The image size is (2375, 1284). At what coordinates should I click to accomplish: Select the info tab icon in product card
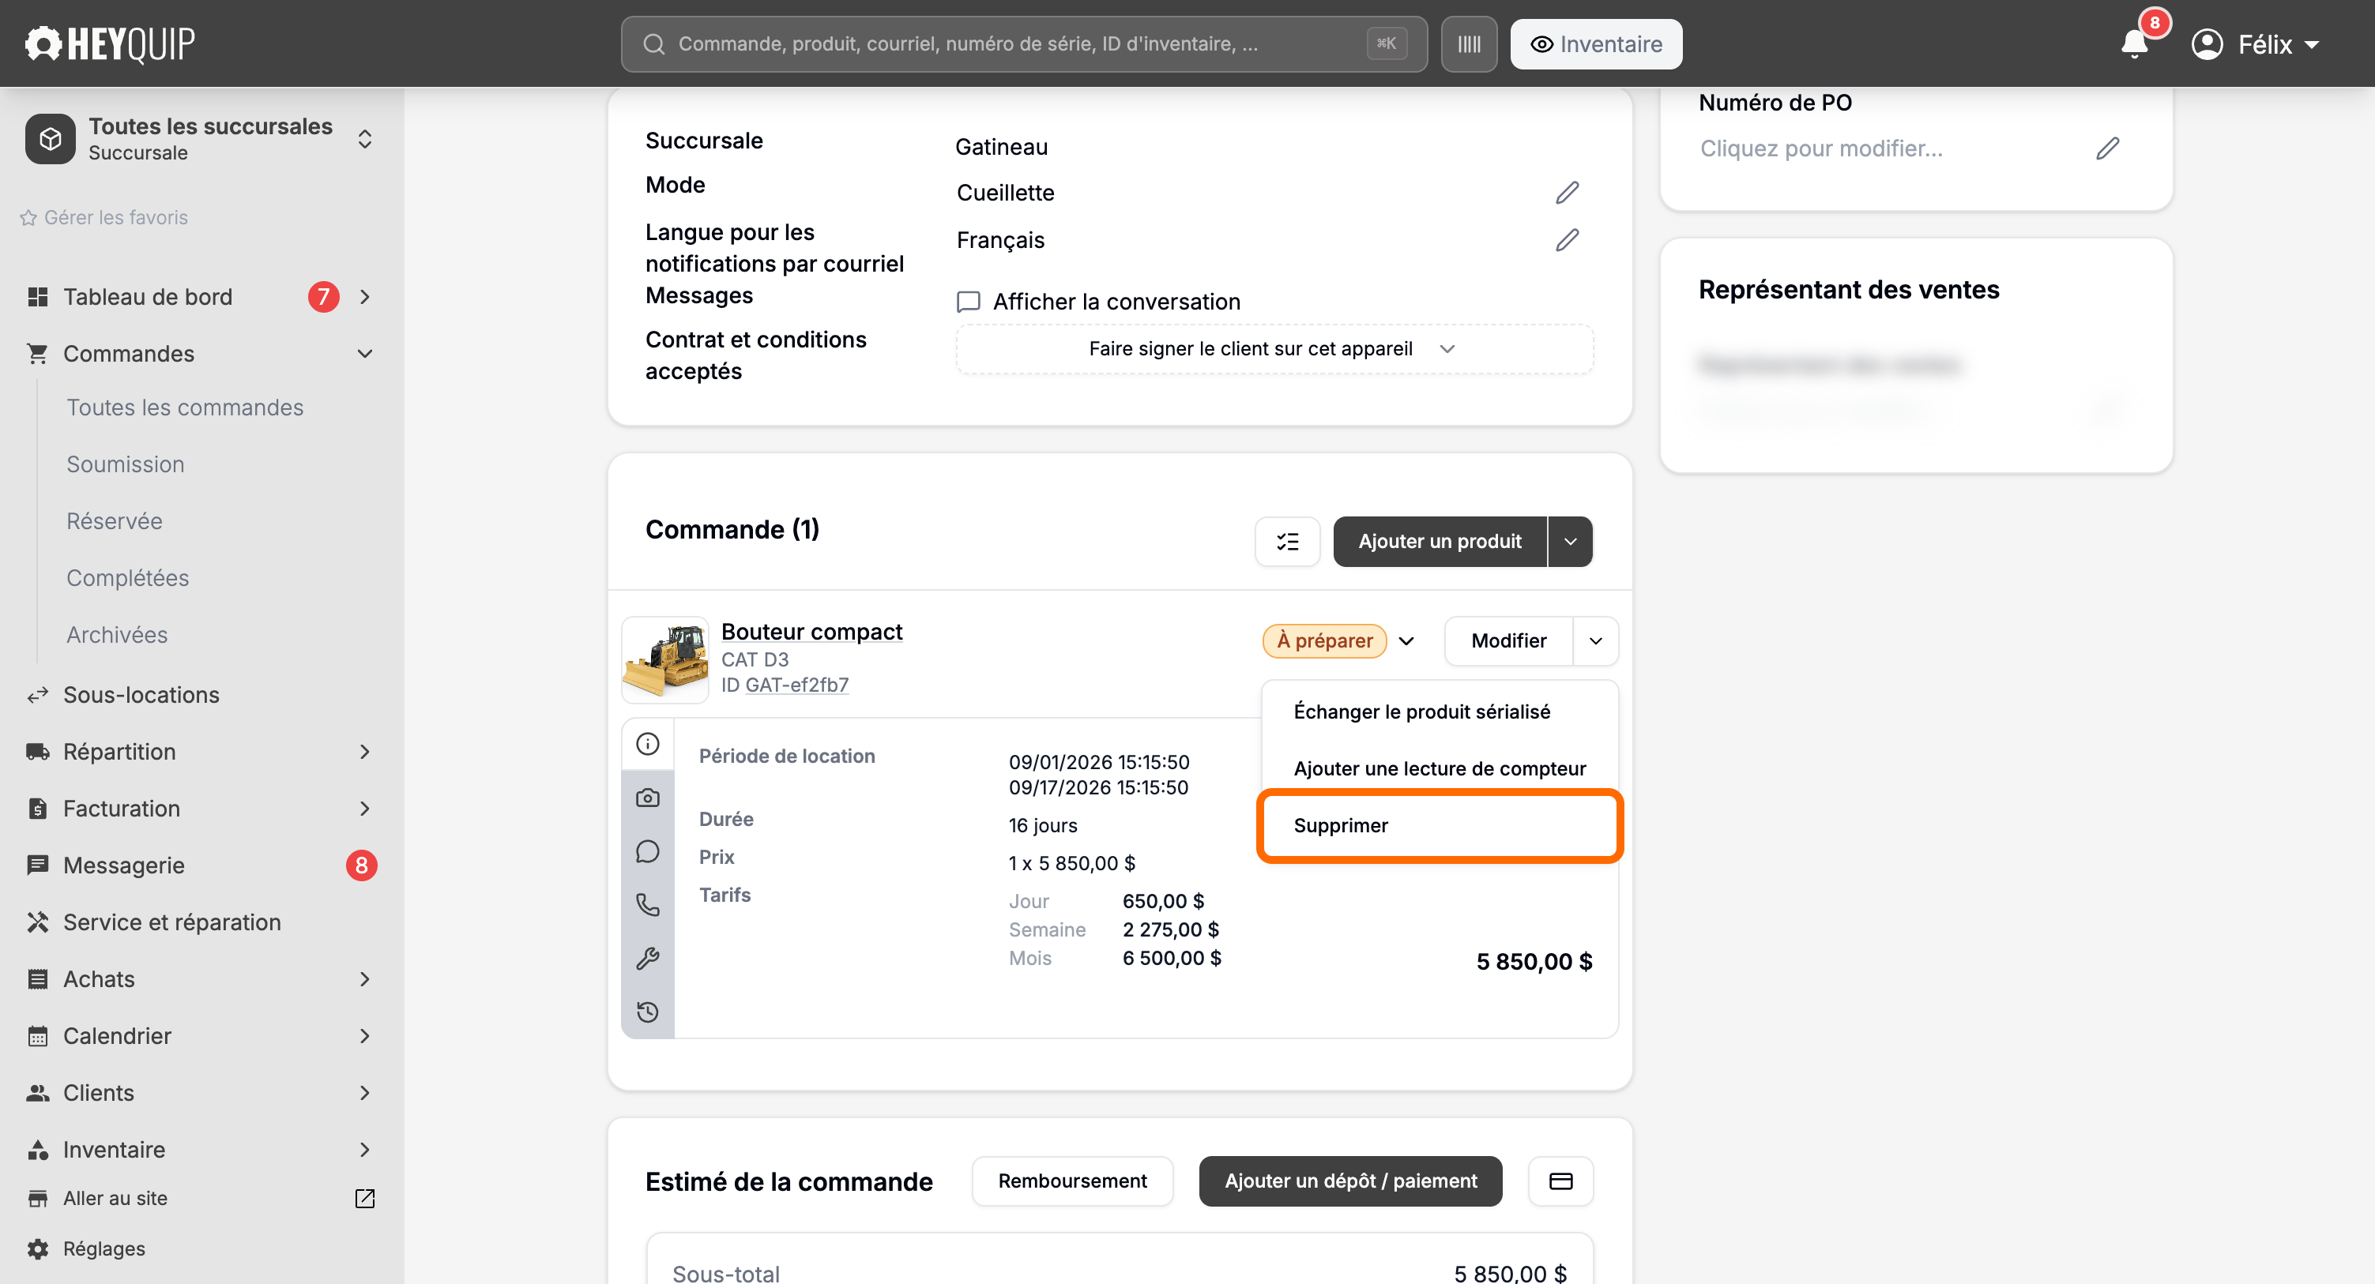point(648,744)
